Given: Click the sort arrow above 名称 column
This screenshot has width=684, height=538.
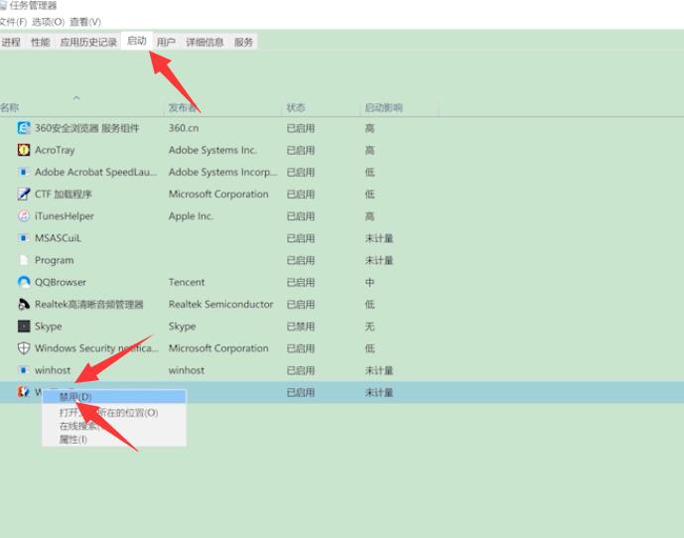Looking at the screenshot, I should [x=76, y=97].
